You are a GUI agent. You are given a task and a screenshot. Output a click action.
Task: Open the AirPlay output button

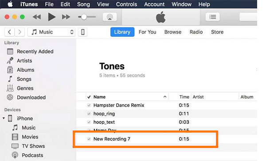pos(110,17)
